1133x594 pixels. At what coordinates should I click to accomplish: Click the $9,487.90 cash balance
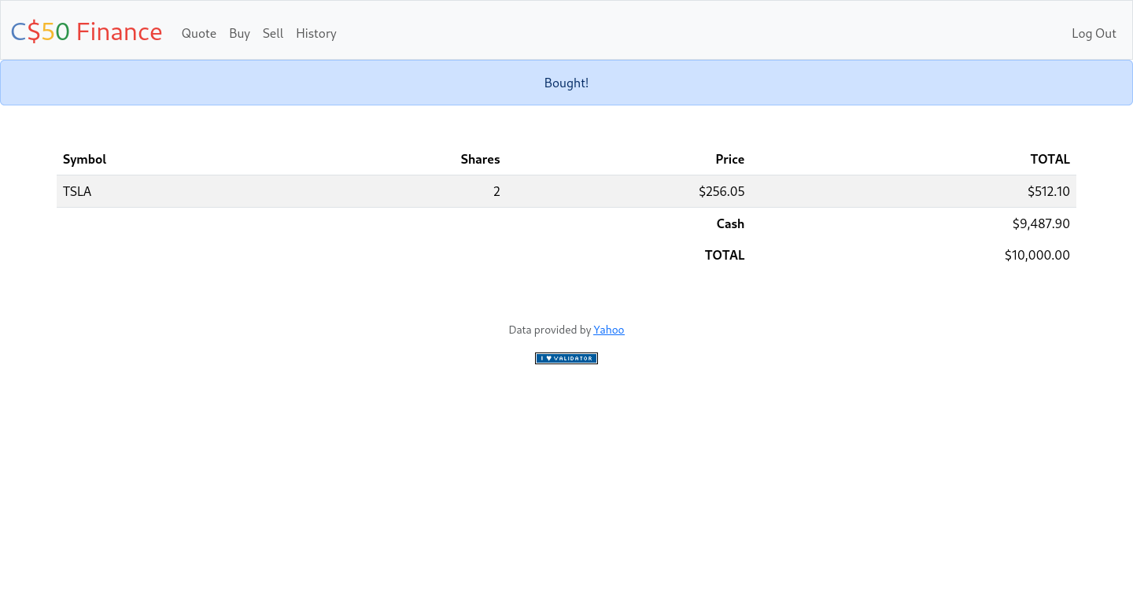1041,223
